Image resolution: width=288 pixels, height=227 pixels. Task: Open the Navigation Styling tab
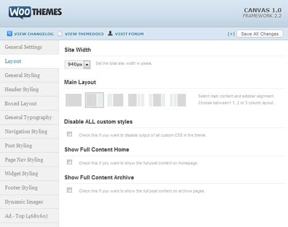(x=29, y=132)
